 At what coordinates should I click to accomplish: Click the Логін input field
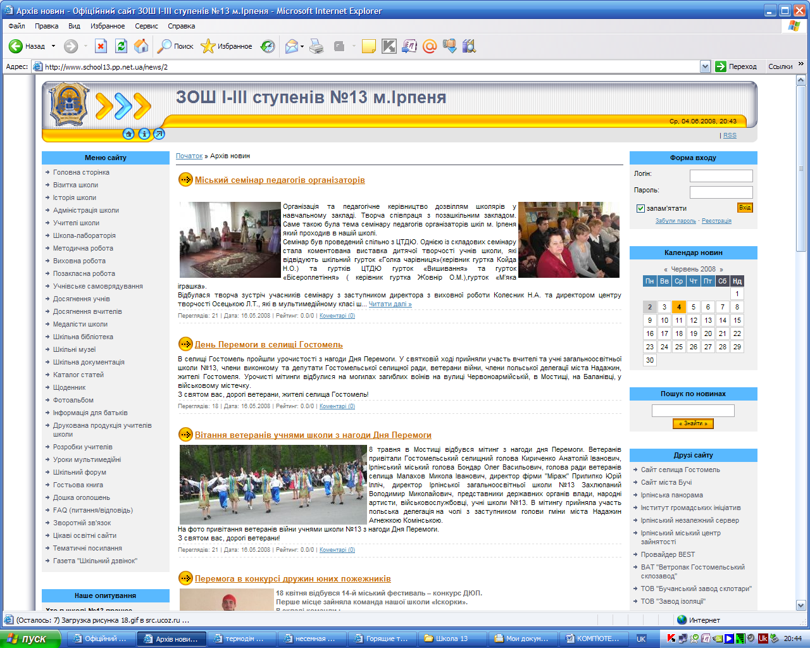click(x=721, y=175)
